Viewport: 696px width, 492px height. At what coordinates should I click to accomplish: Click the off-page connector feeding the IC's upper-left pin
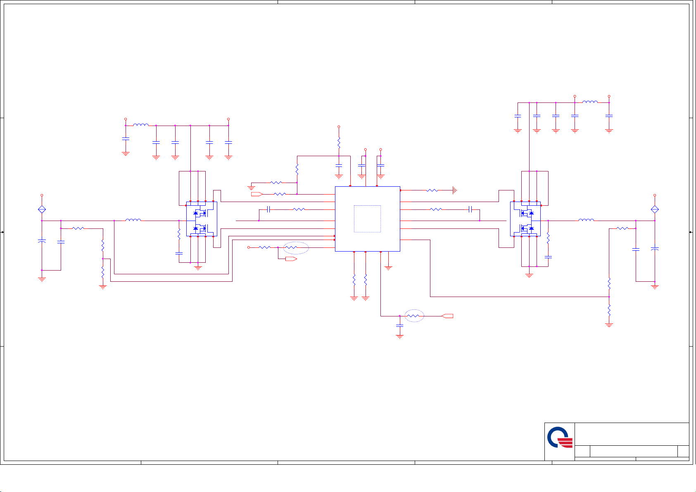(x=257, y=194)
